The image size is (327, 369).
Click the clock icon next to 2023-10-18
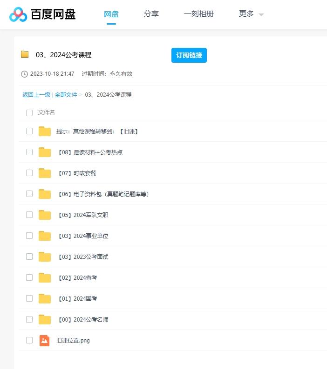(24, 74)
